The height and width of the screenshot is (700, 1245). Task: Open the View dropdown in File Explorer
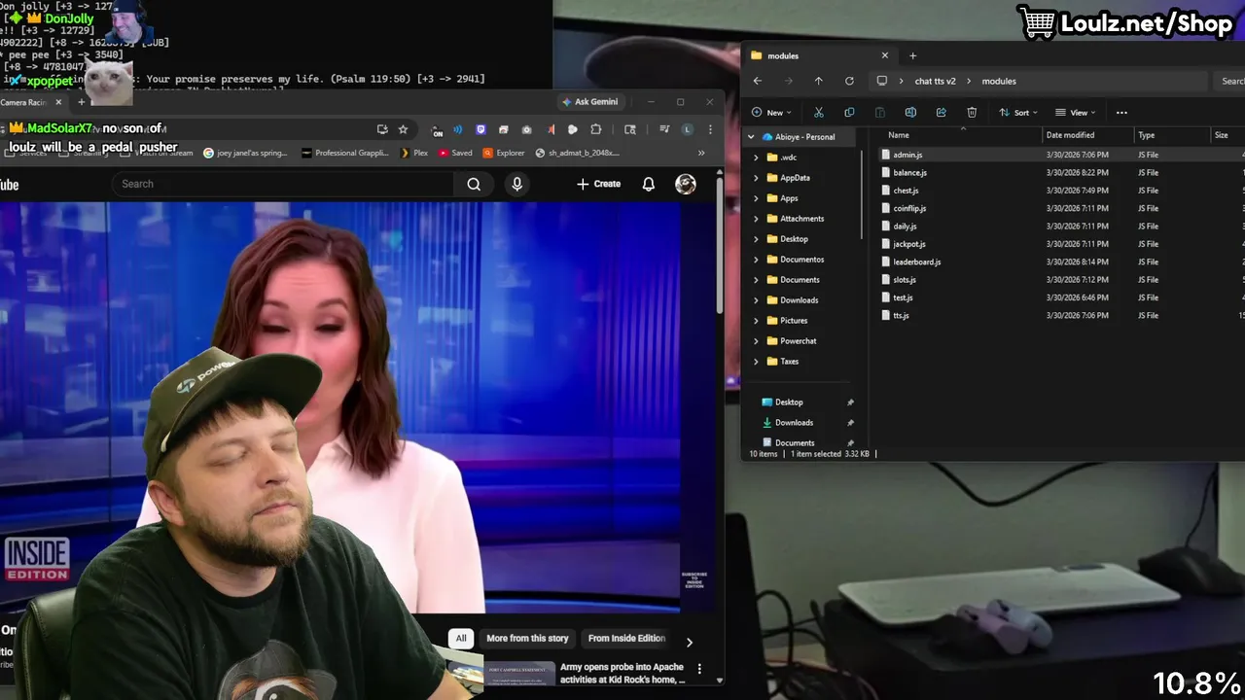tap(1076, 113)
